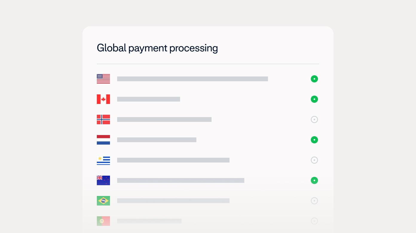Toggle off the Netherlands green indicator
416x233 pixels.
coord(314,140)
